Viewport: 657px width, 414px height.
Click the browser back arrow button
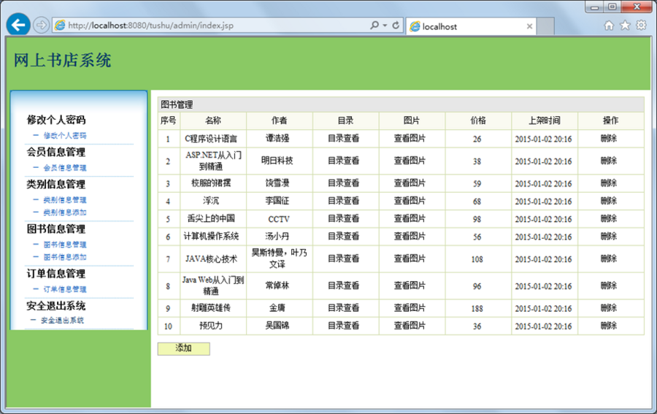(18, 25)
